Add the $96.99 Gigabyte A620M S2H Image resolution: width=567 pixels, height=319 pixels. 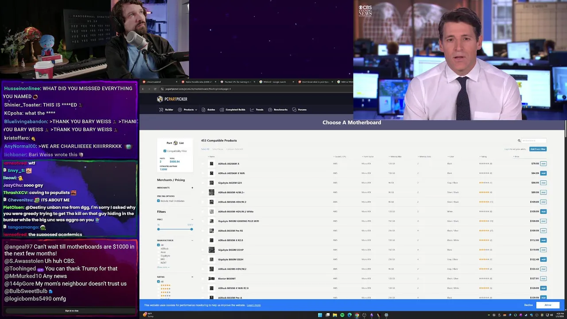543,183
